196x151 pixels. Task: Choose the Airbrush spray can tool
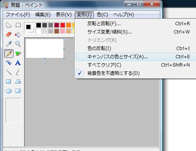(x=9, y=63)
